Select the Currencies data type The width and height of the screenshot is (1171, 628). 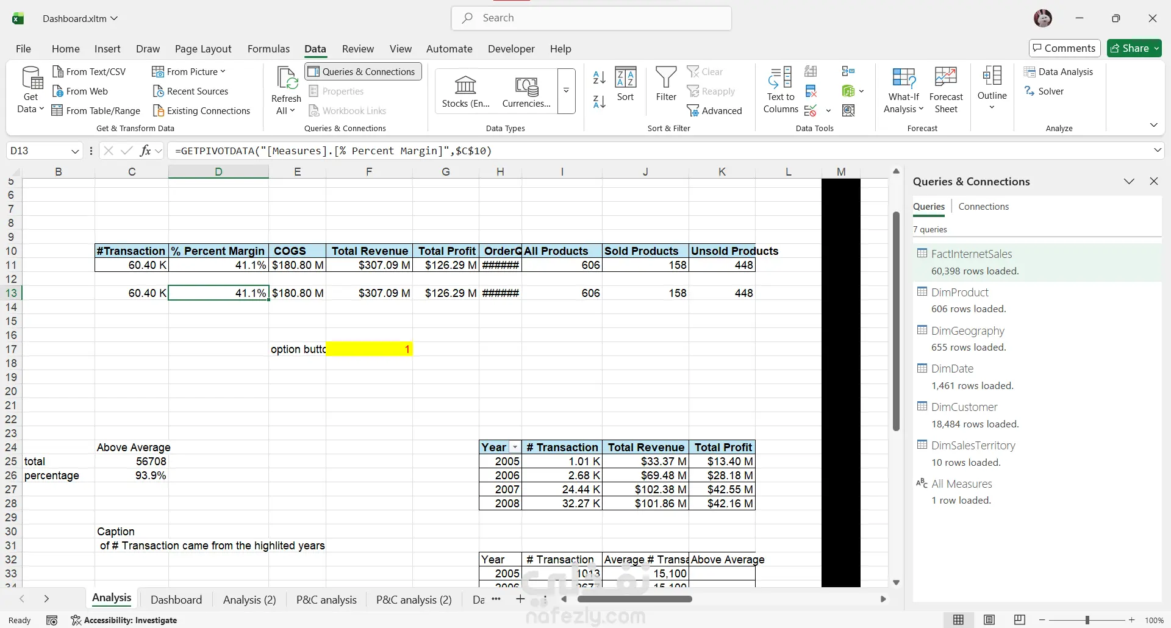click(526, 91)
